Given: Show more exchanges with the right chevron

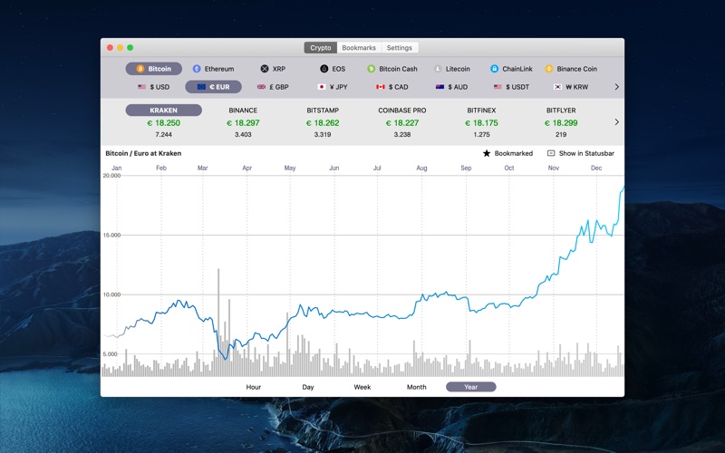Looking at the screenshot, I should pyautogui.click(x=617, y=122).
